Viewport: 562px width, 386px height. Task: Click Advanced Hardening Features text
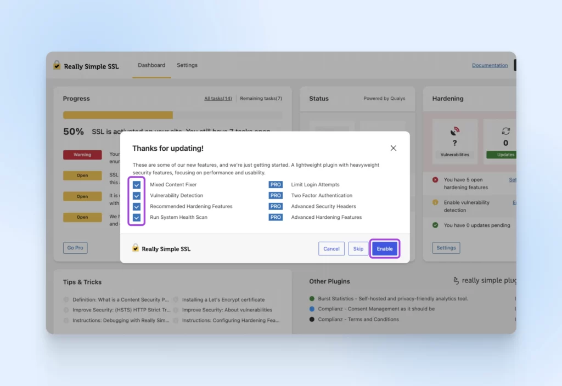327,217
